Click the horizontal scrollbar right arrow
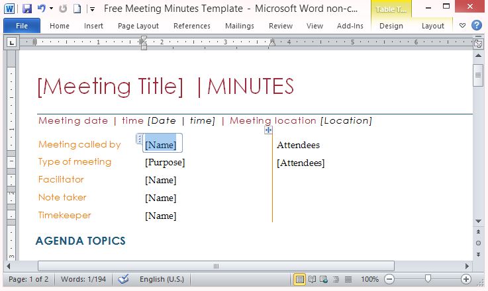 pos(467,266)
